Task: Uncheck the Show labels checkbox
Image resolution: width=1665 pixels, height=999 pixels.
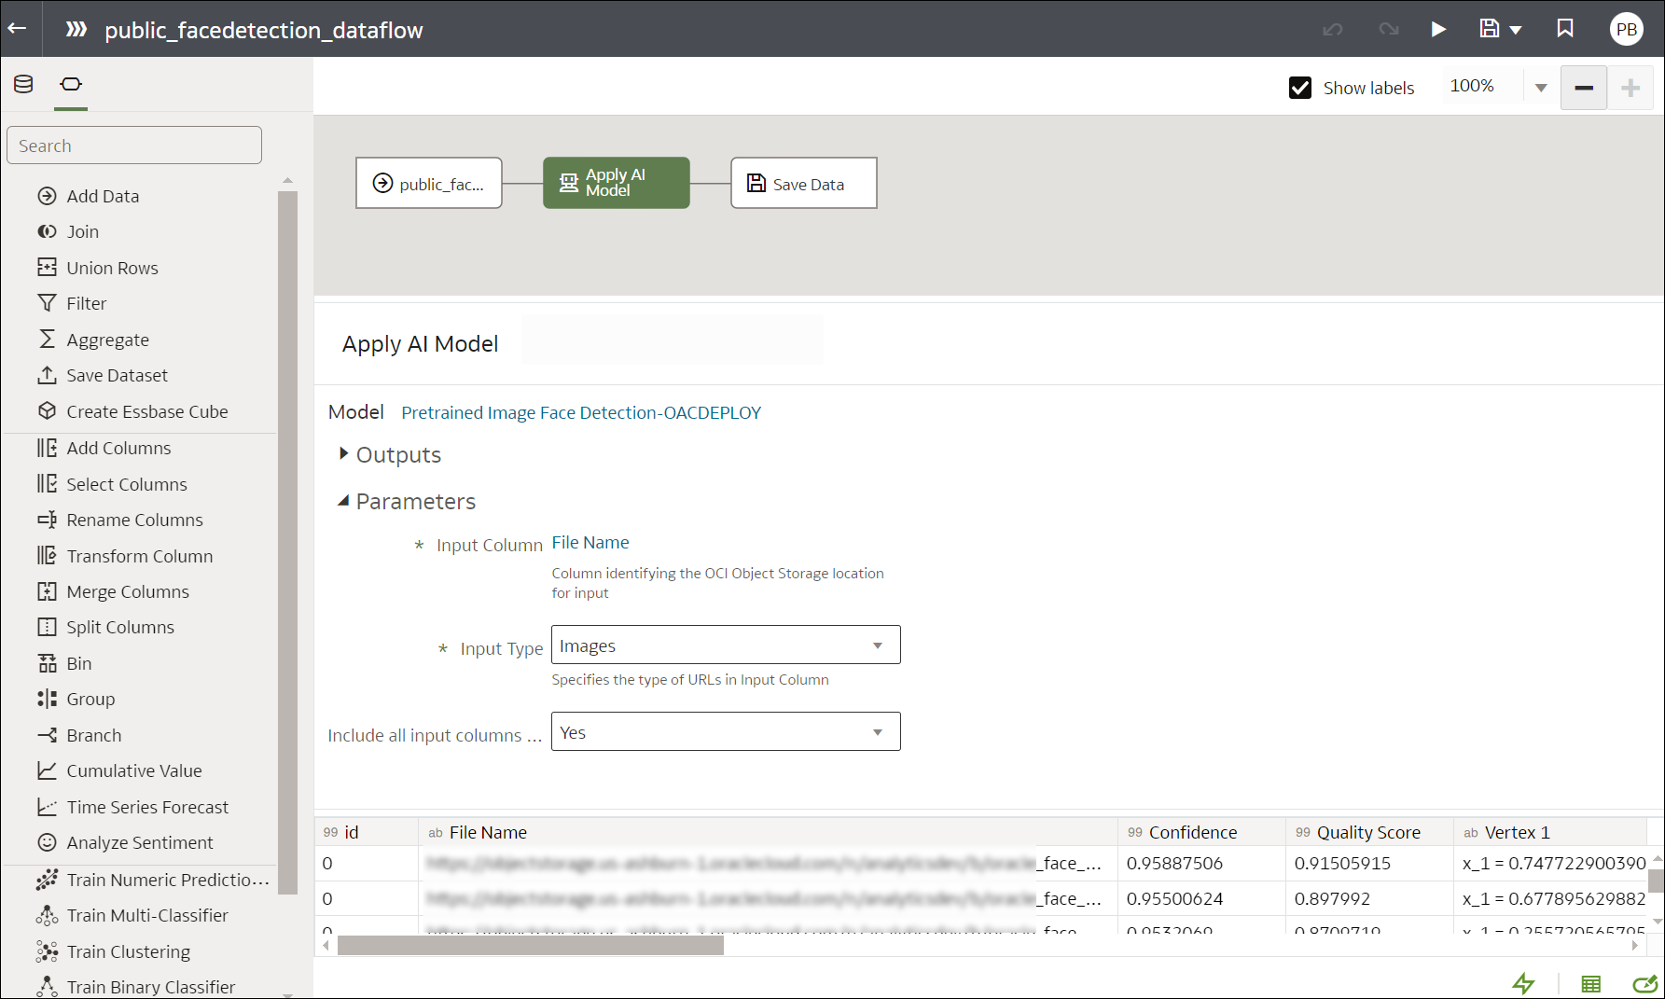Action: tap(1300, 88)
